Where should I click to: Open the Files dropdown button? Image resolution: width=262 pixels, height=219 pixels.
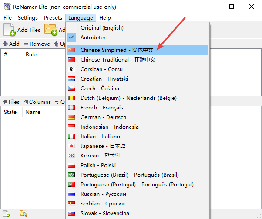11,102
